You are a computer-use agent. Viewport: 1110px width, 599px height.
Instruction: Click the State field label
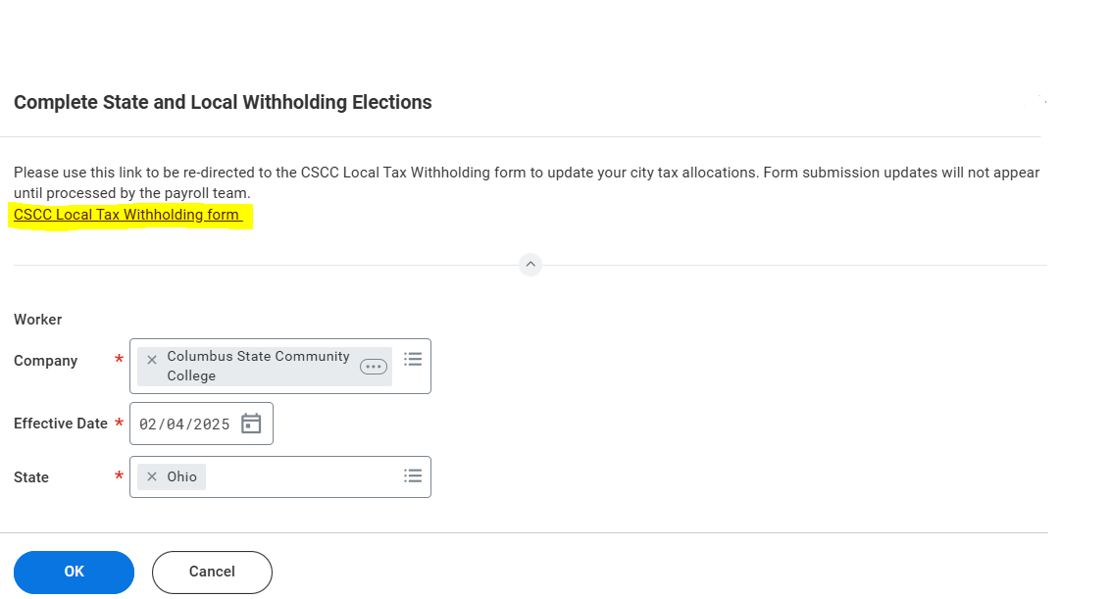point(31,477)
